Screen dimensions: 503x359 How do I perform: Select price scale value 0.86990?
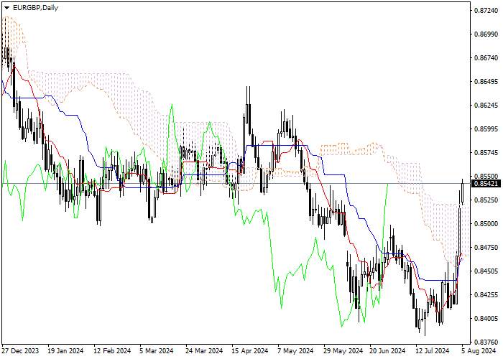point(486,34)
